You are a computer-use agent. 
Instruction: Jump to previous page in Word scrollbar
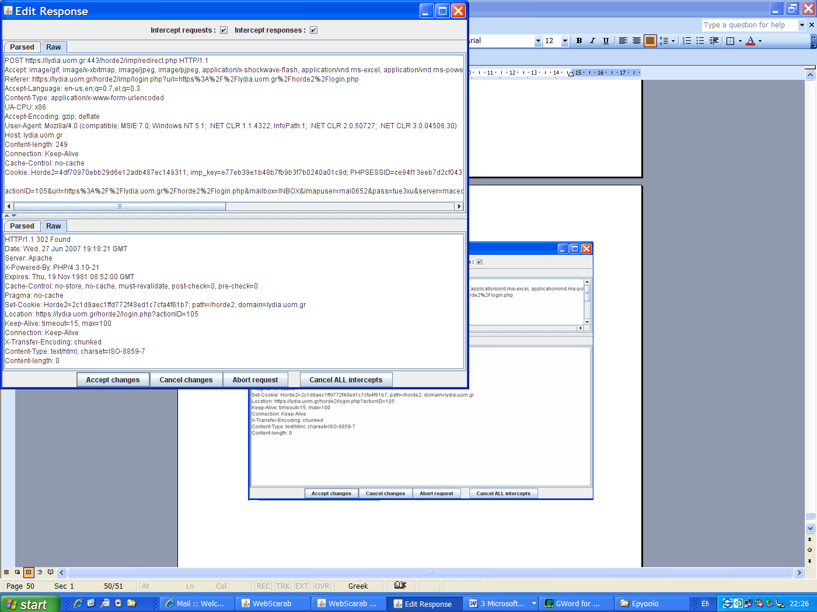809,539
